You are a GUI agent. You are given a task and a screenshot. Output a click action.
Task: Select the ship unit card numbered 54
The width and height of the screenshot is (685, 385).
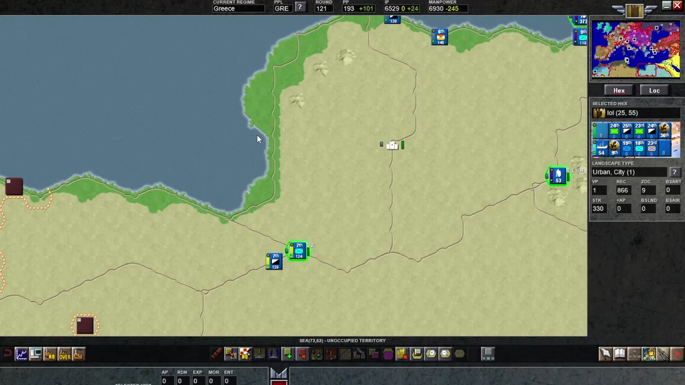[x=602, y=148]
